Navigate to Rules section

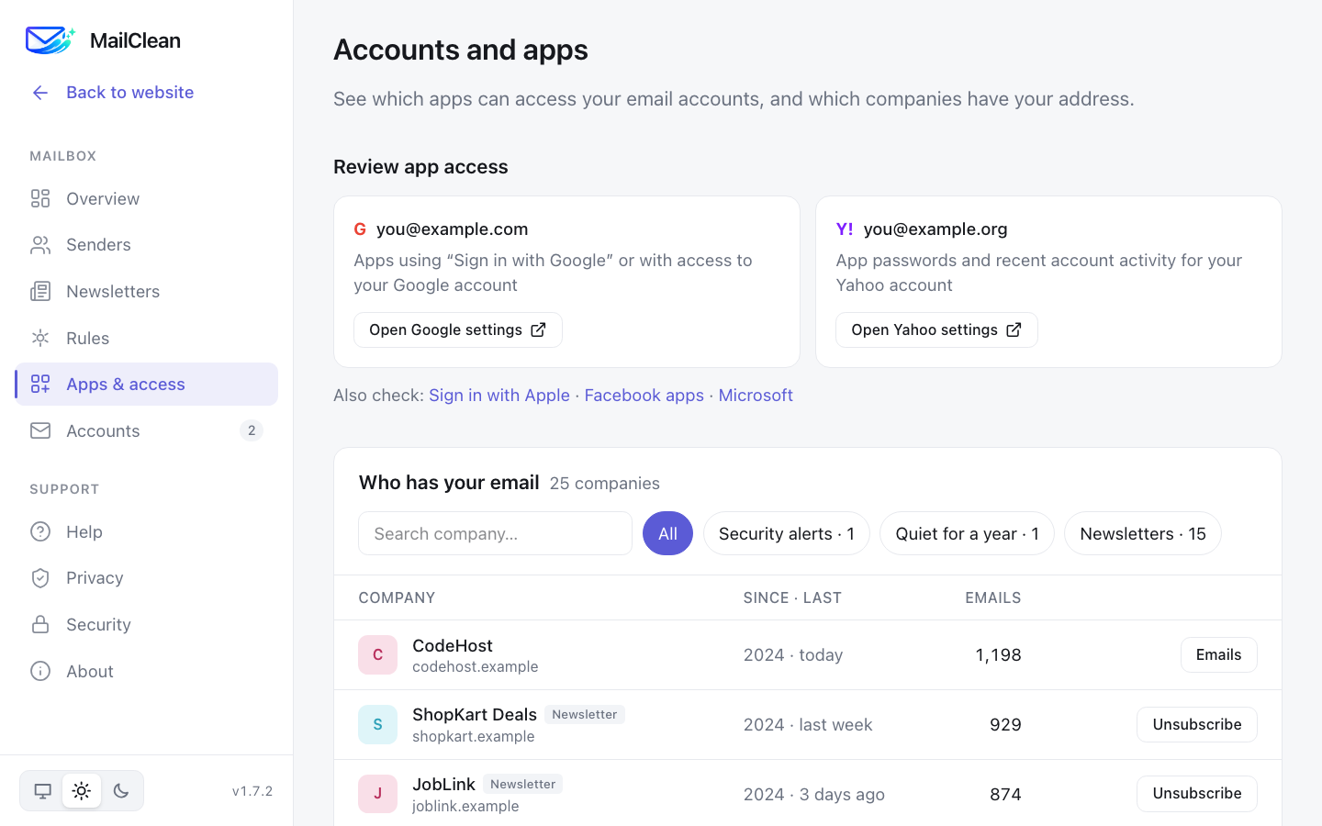pos(147,338)
